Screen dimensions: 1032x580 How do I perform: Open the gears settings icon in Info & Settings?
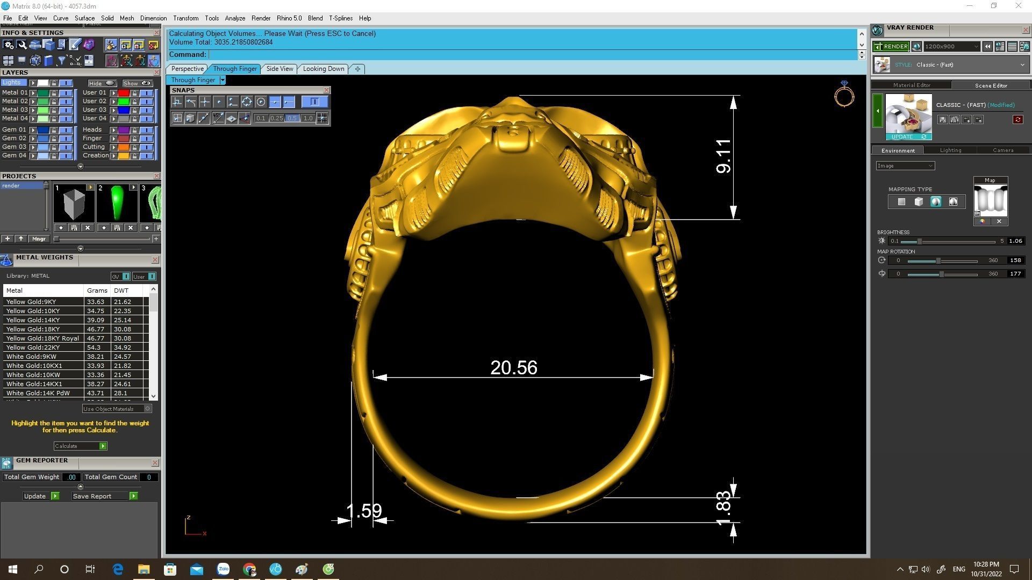tap(8, 45)
